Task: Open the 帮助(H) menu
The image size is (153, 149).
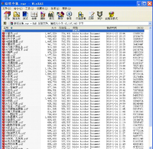Action: [x=67, y=9]
